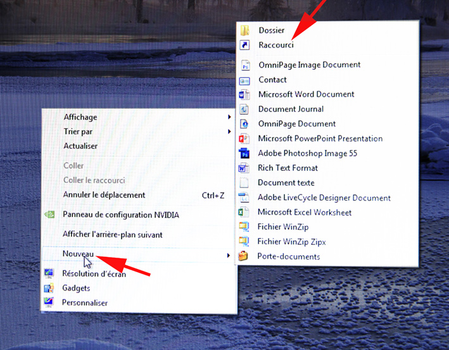Open Résolution d'écran settings

click(x=137, y=273)
